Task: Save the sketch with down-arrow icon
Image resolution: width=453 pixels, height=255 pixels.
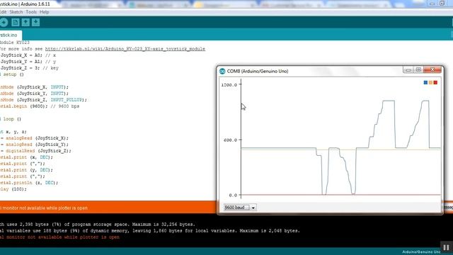Action: click(x=35, y=22)
